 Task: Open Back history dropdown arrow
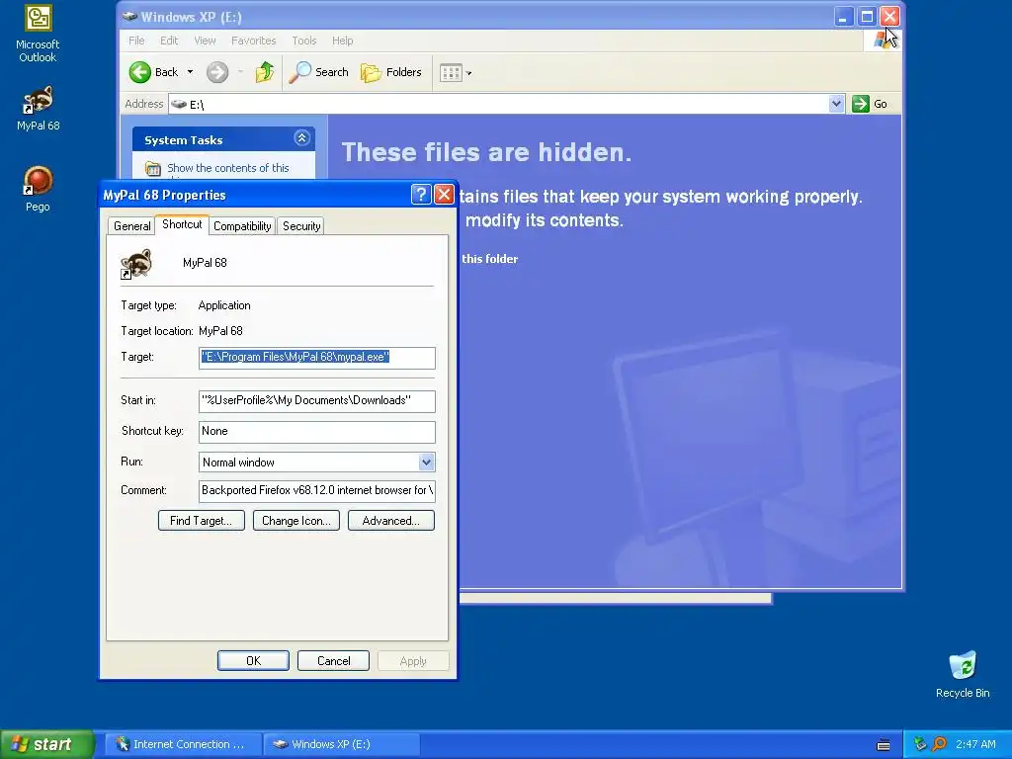(190, 72)
